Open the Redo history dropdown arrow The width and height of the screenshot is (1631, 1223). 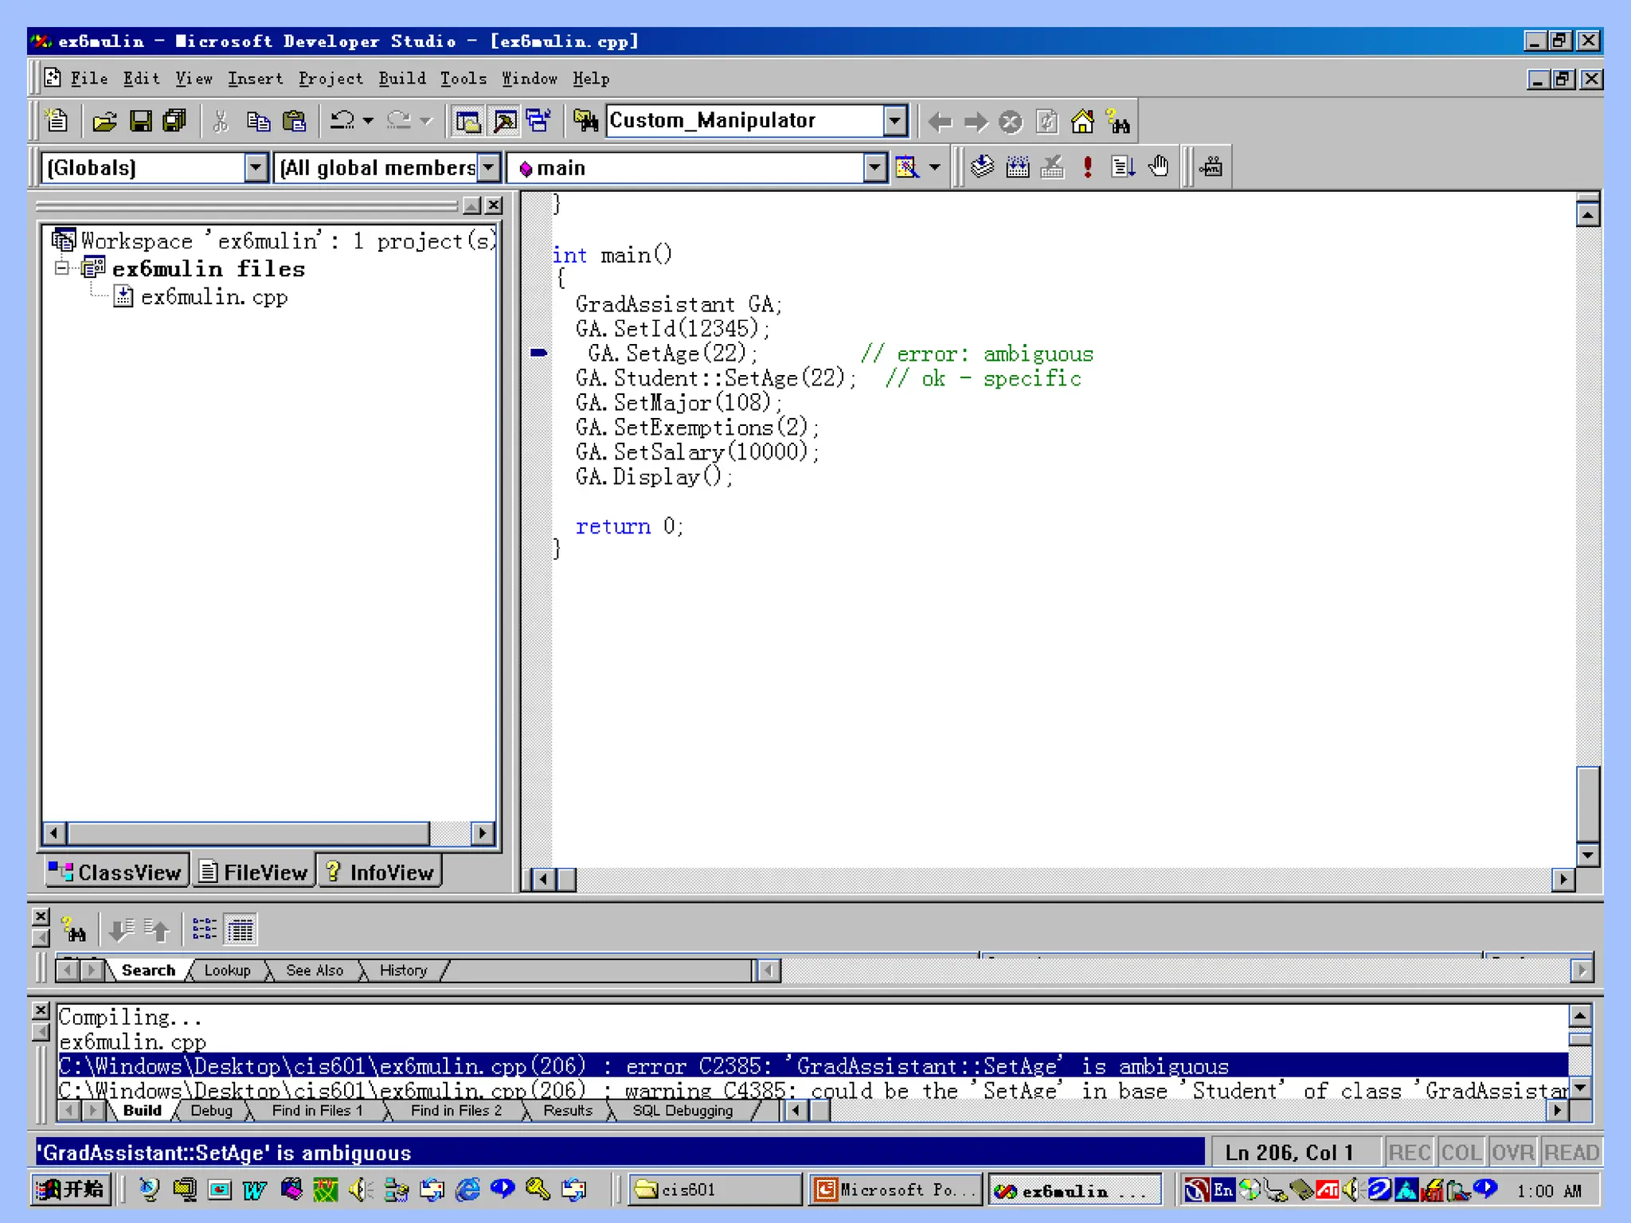coord(426,121)
